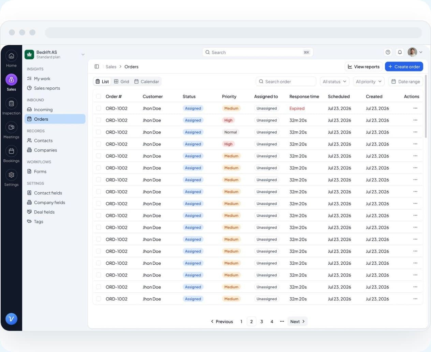Screen dimensions: 431x352
Task: Open the Home icon in the dark sidebar
Action: click(11, 56)
